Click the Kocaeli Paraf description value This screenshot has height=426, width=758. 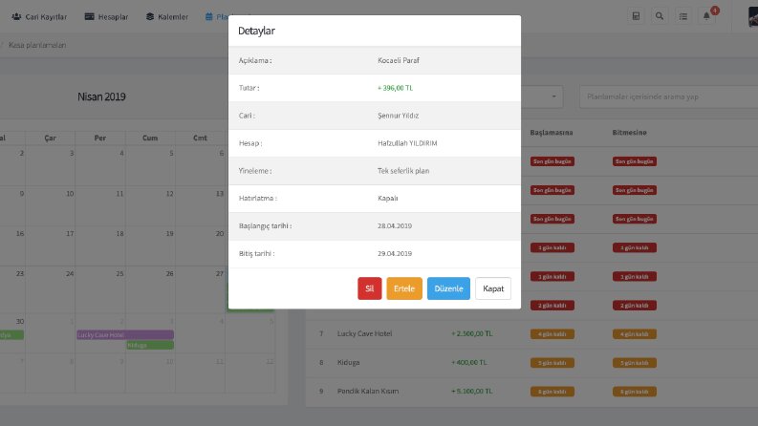tap(399, 60)
